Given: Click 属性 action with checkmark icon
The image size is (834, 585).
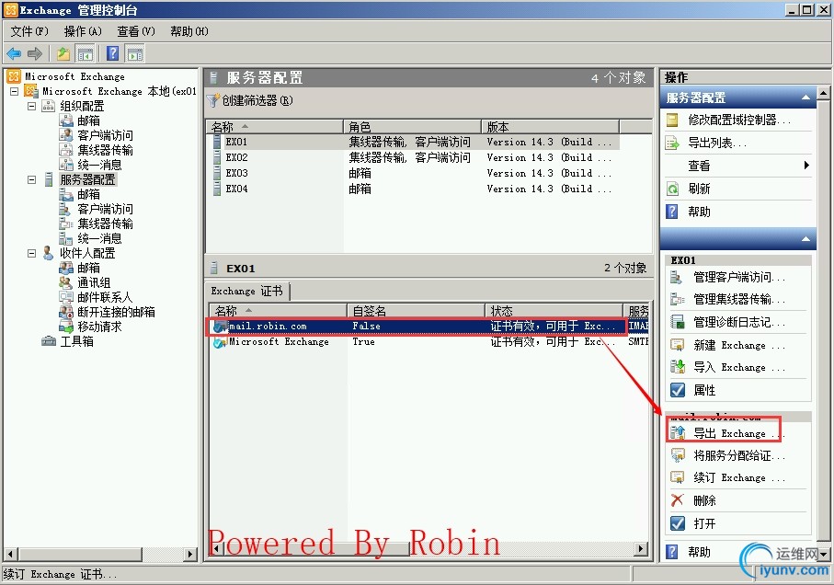Looking at the screenshot, I should click(x=704, y=390).
